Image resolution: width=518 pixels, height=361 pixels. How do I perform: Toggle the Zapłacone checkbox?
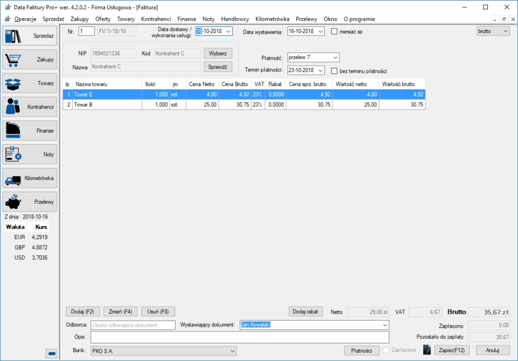tap(386, 350)
